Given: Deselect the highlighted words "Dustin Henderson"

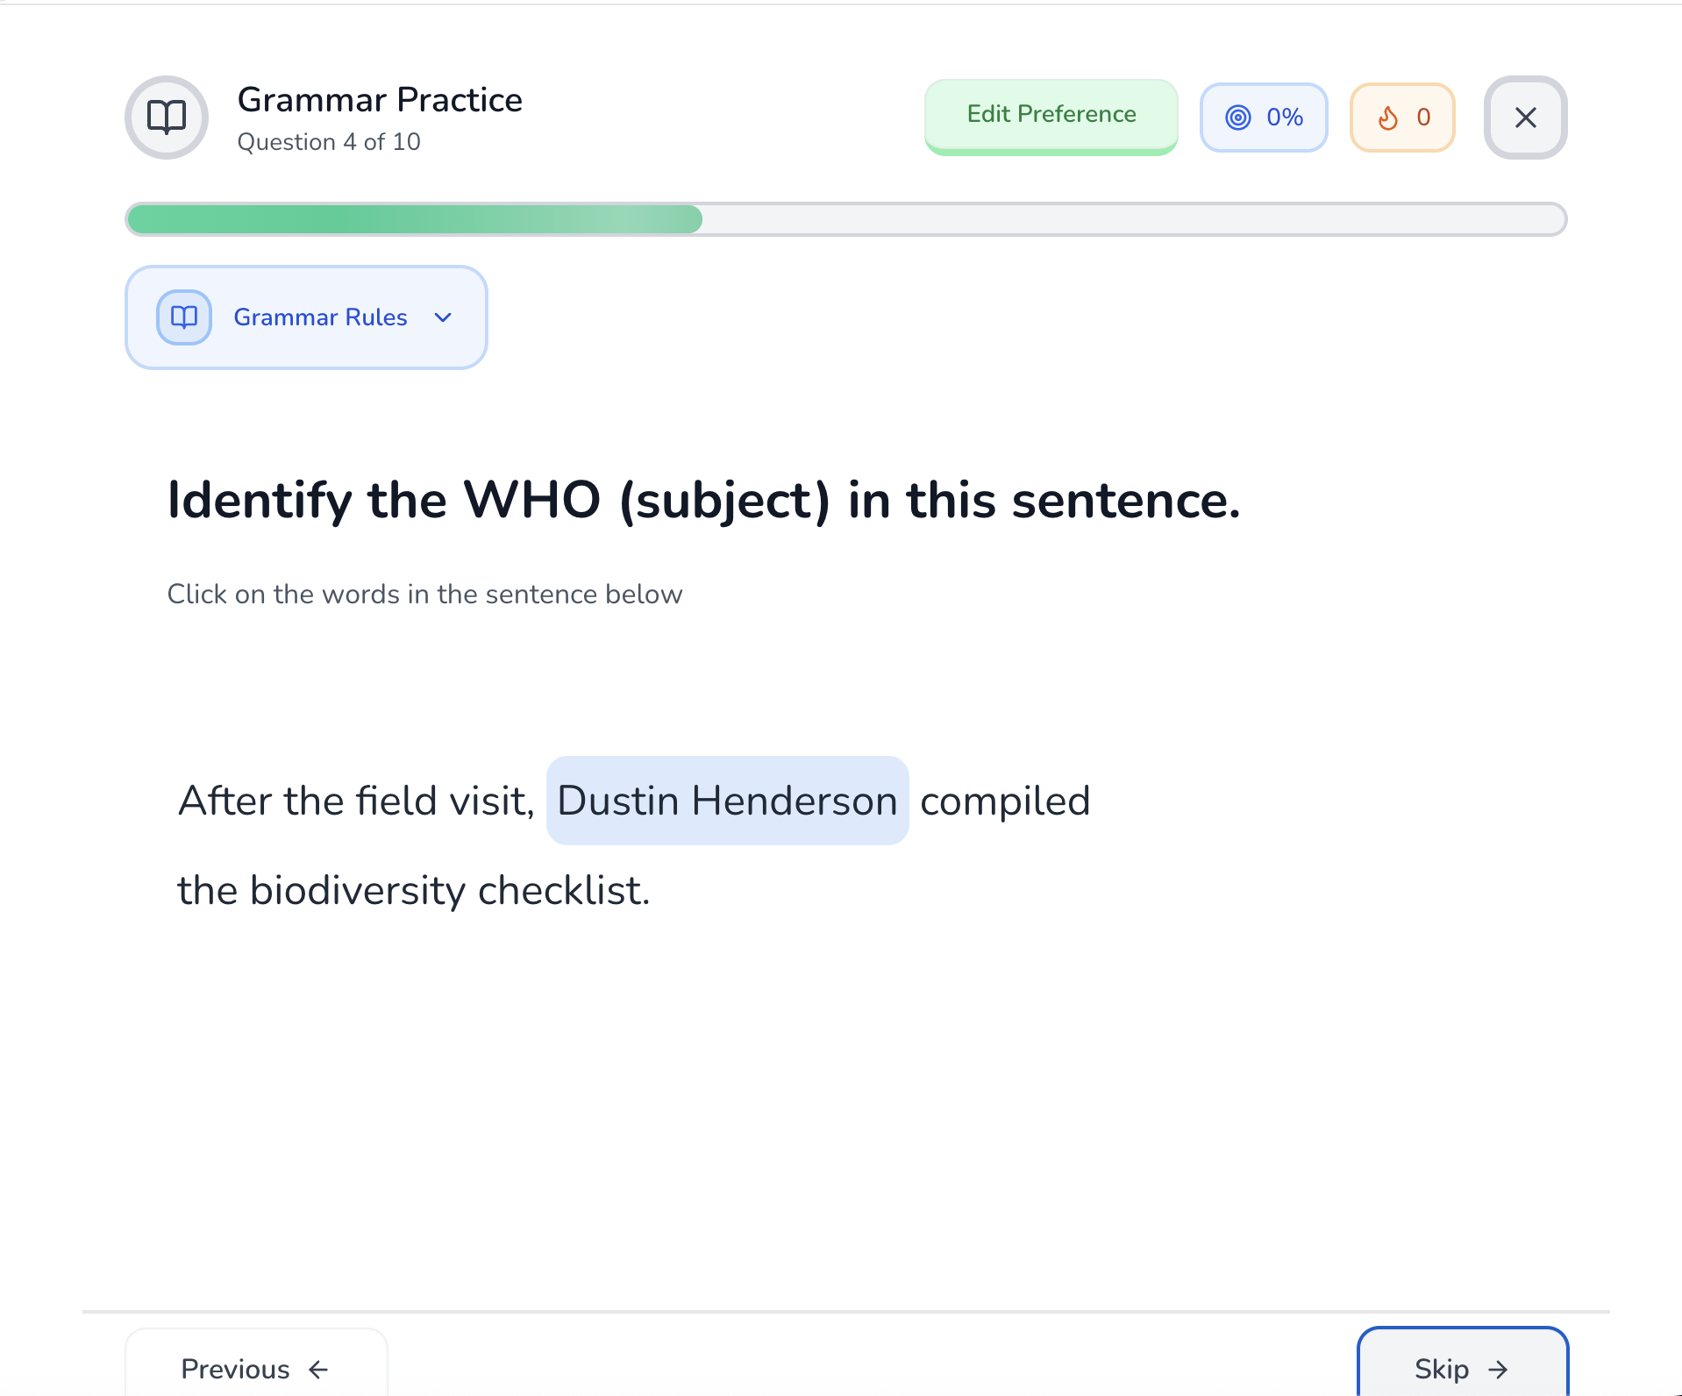Looking at the screenshot, I should [727, 801].
